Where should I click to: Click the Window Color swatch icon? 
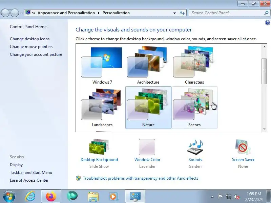[147, 147]
